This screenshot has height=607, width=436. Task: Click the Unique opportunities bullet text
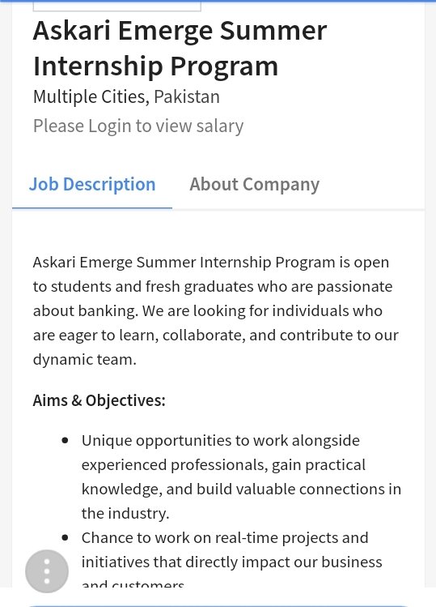point(241,477)
